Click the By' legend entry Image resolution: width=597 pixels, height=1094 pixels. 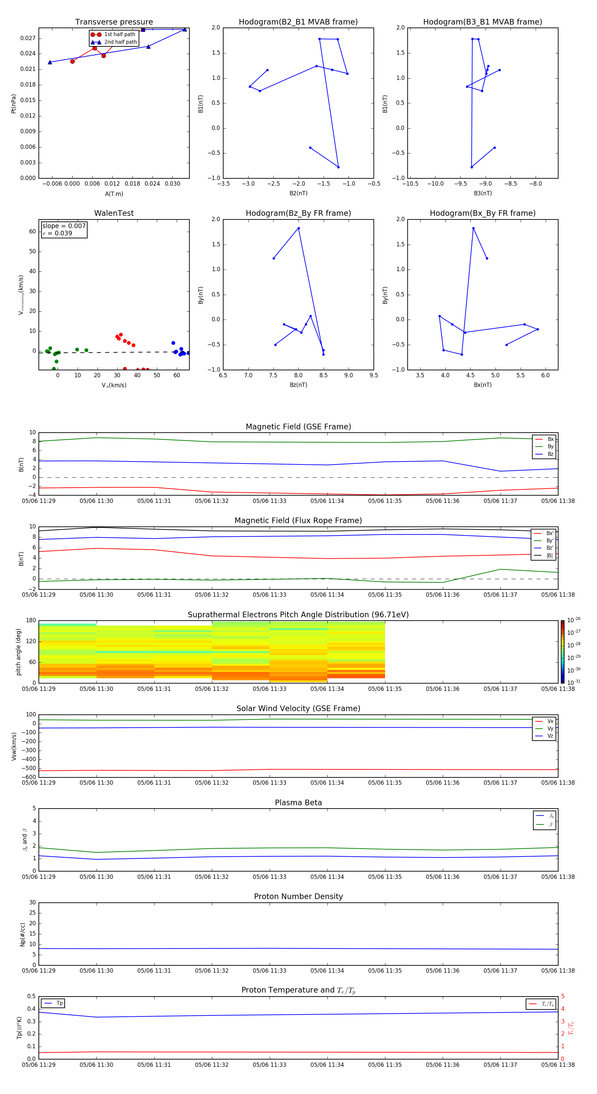(x=544, y=541)
